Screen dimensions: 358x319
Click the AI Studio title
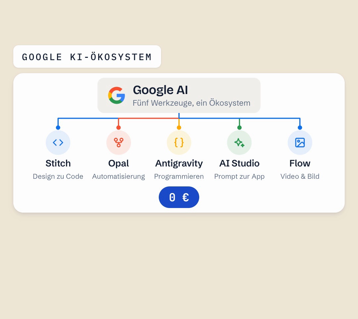click(x=239, y=163)
